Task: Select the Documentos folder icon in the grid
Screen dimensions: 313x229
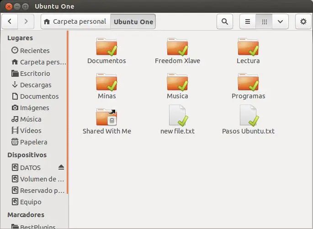Action: pyautogui.click(x=106, y=47)
